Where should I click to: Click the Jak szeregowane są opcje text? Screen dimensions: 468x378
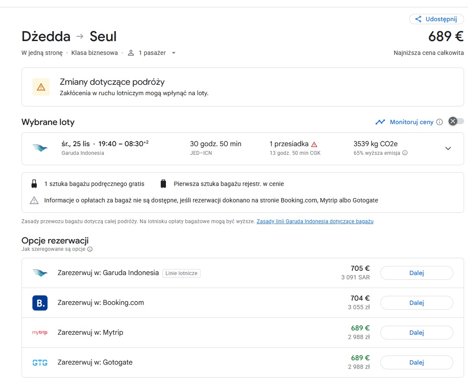tap(54, 249)
